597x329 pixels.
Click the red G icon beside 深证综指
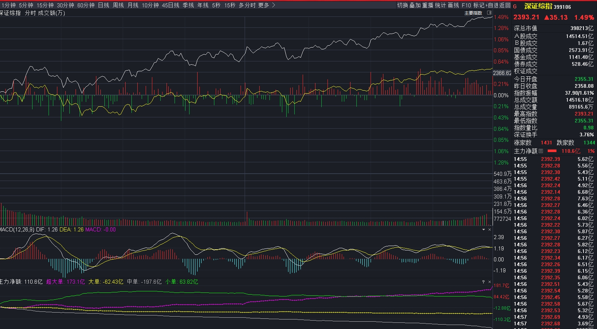515,7
